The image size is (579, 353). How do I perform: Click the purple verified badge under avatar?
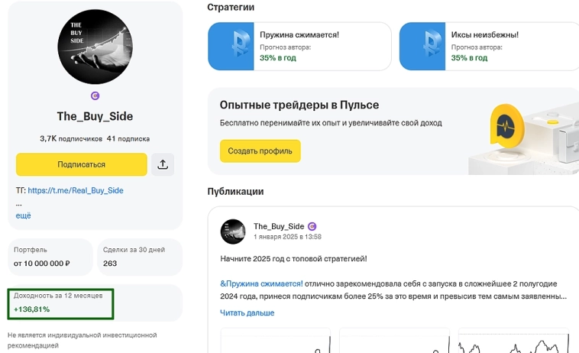(95, 96)
